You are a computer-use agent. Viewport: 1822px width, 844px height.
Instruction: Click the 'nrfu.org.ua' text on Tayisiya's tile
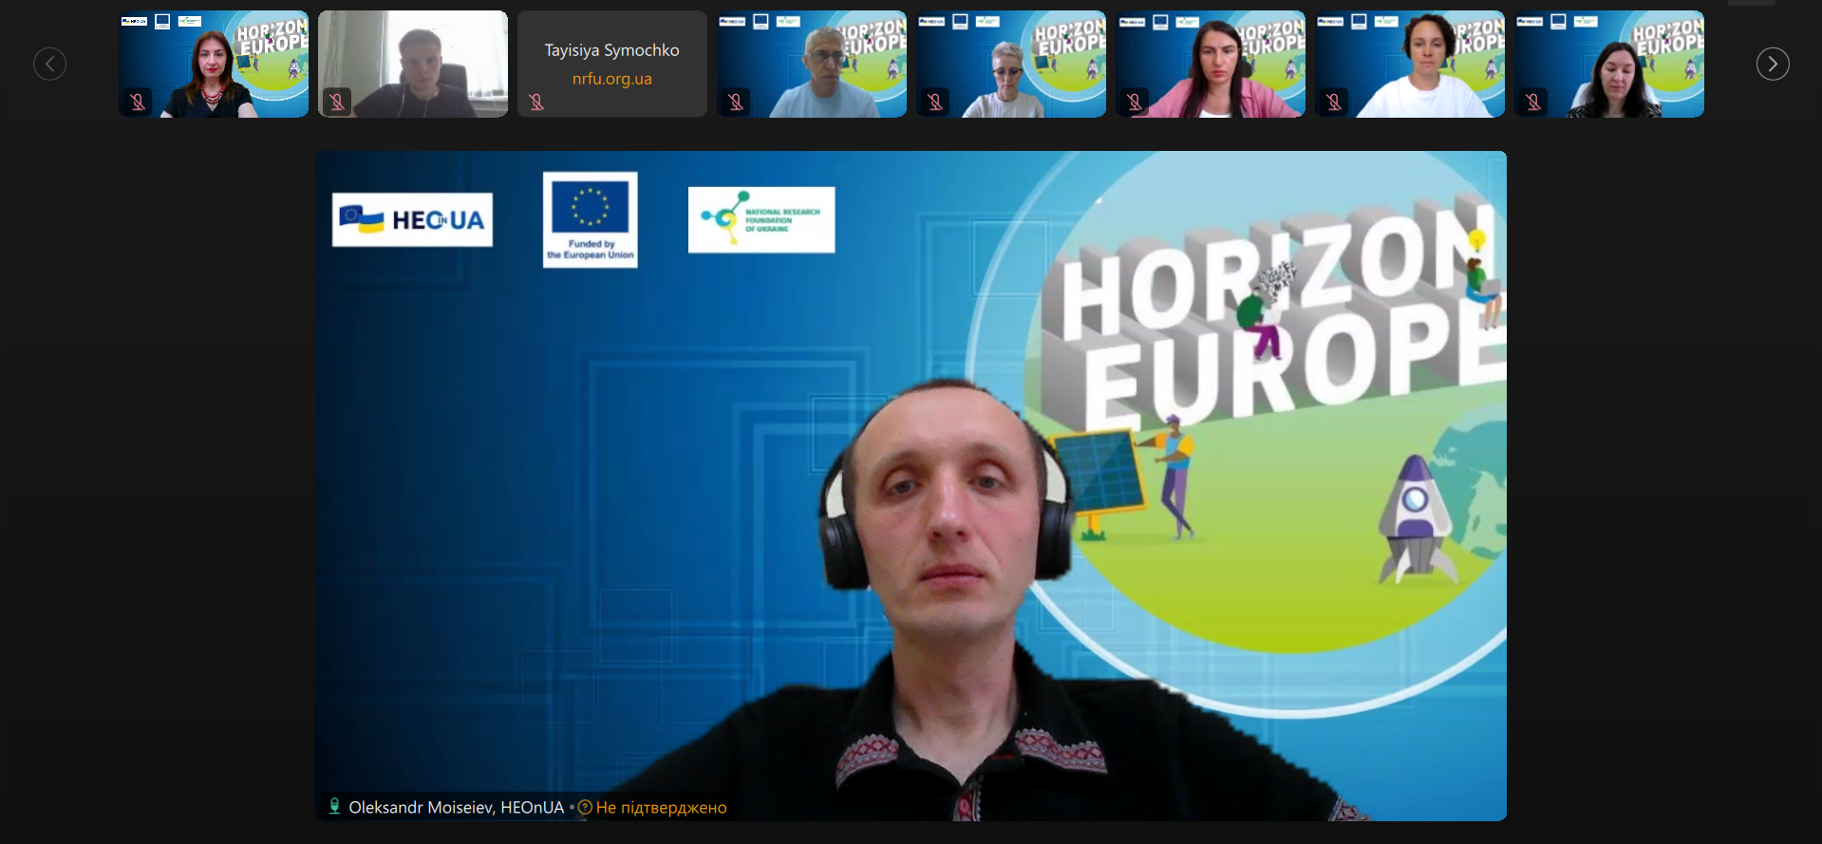tap(612, 79)
